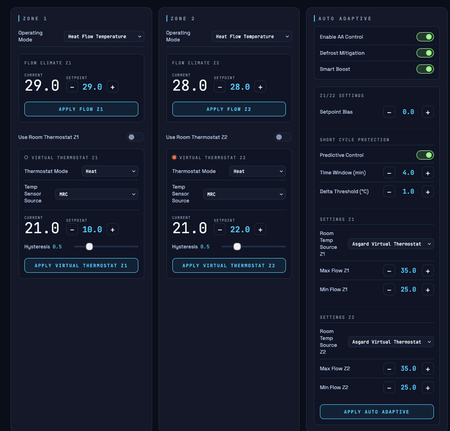Increase Setpoint Bias with plus button
This screenshot has width=450, height=431.
click(427, 113)
